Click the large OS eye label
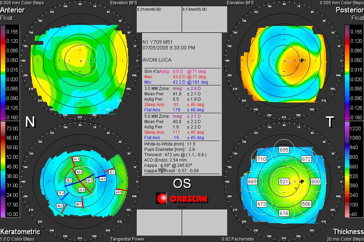Viewport: 364px width, 242px height. point(182,183)
